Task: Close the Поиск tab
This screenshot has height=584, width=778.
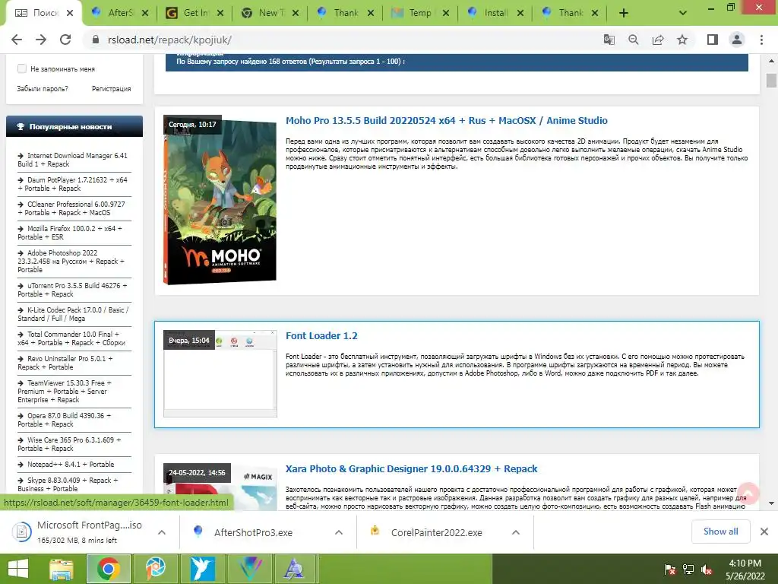Action: click(x=70, y=13)
